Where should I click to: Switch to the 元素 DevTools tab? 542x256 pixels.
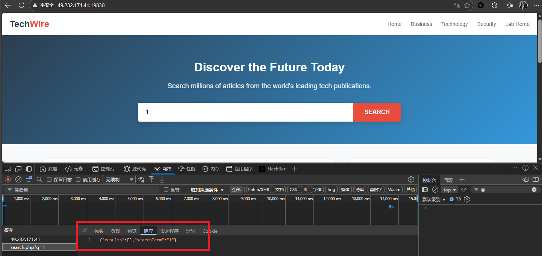pyautogui.click(x=74, y=169)
